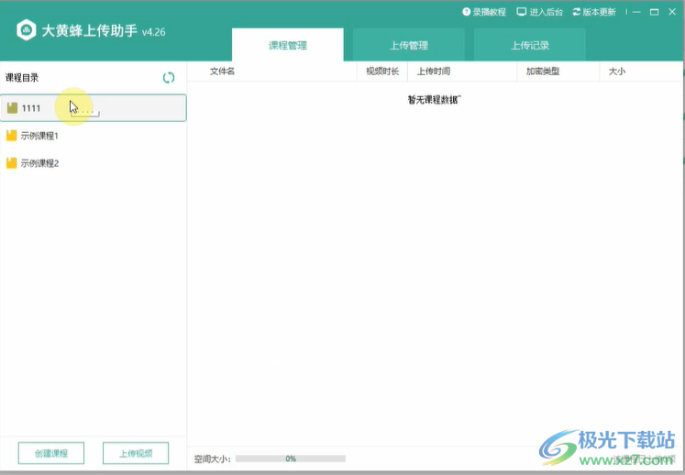Click the 上传视频 button
Screen dimensions: 685x475
coord(136,453)
